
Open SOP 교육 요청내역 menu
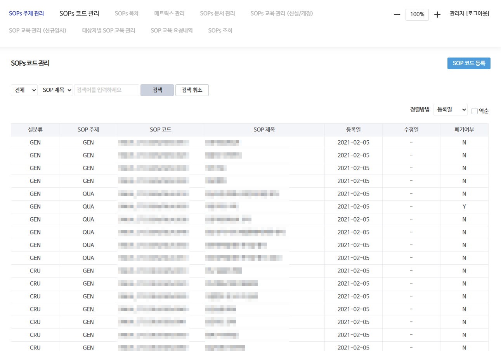click(172, 30)
